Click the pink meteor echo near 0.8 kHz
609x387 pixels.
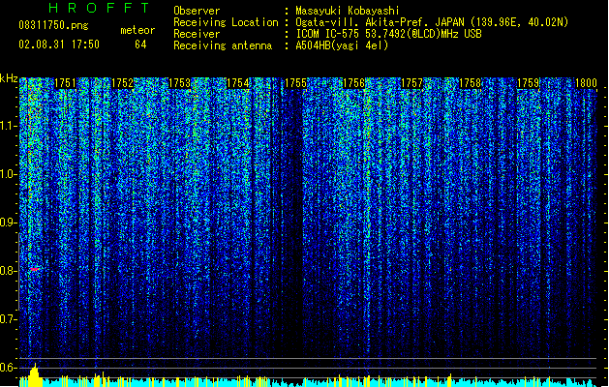coord(35,269)
